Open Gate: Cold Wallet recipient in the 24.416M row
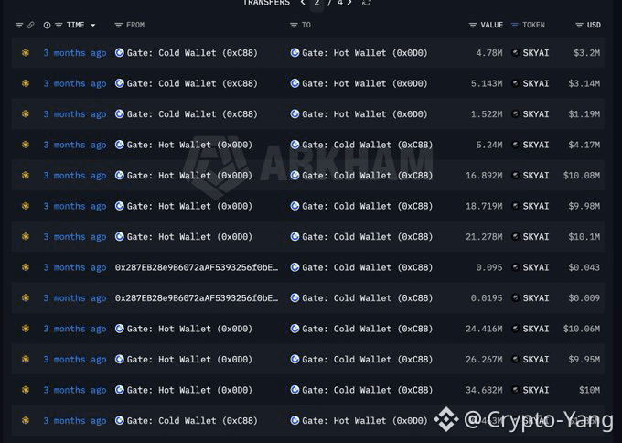Image resolution: width=622 pixels, height=443 pixels. [x=368, y=329]
